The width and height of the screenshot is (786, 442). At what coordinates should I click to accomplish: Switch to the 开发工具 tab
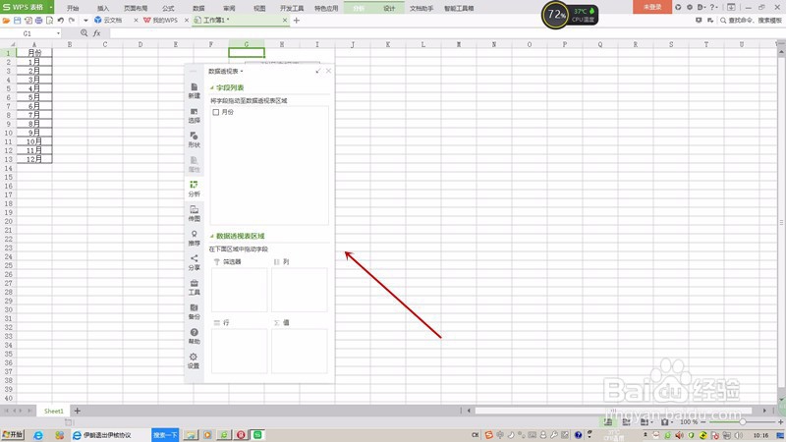[292, 8]
